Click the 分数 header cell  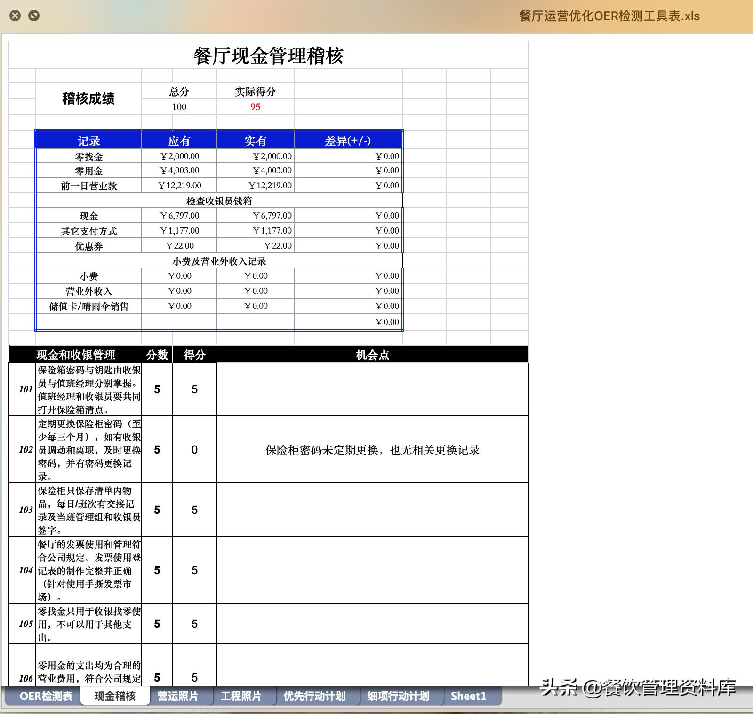(x=157, y=355)
